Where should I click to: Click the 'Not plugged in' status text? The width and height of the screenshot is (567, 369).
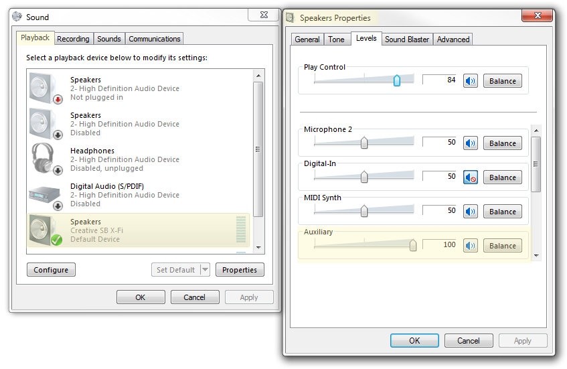96,97
